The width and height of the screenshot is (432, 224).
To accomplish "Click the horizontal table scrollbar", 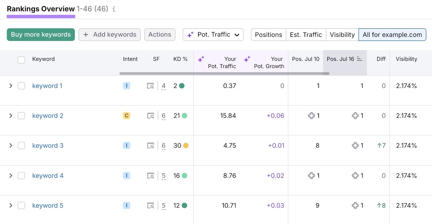I will pyautogui.click(x=224, y=73).
